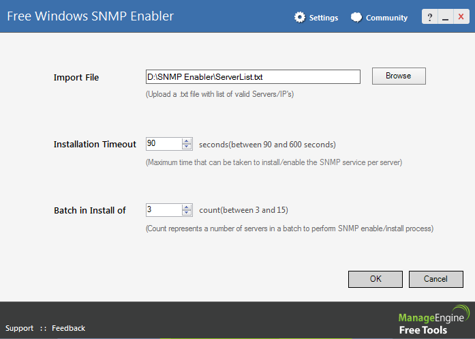Close the SNMP Enabler window
This screenshot has width=475, height=339.
coord(461,16)
